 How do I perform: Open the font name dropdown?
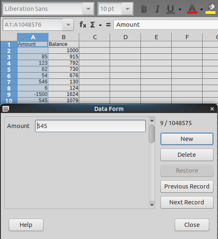click(x=88, y=9)
